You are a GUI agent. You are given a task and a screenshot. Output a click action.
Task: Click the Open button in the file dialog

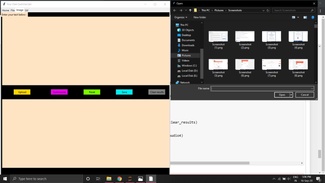[x=282, y=95]
